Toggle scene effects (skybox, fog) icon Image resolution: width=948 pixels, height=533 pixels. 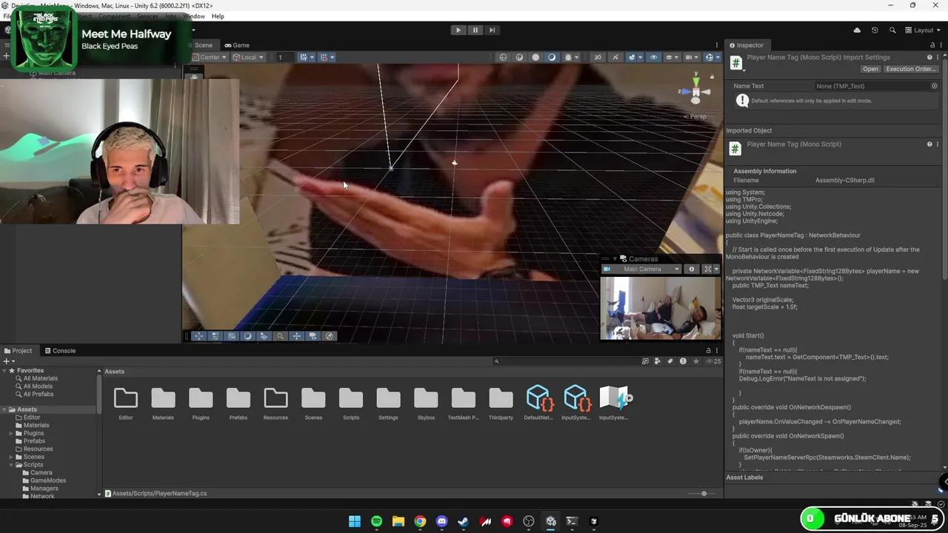(x=568, y=58)
